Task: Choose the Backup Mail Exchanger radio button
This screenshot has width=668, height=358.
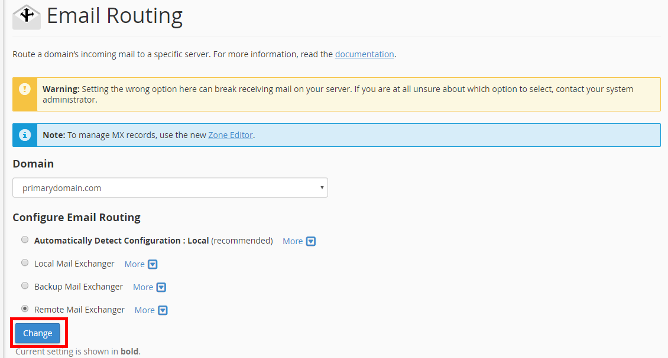Action: click(25, 286)
